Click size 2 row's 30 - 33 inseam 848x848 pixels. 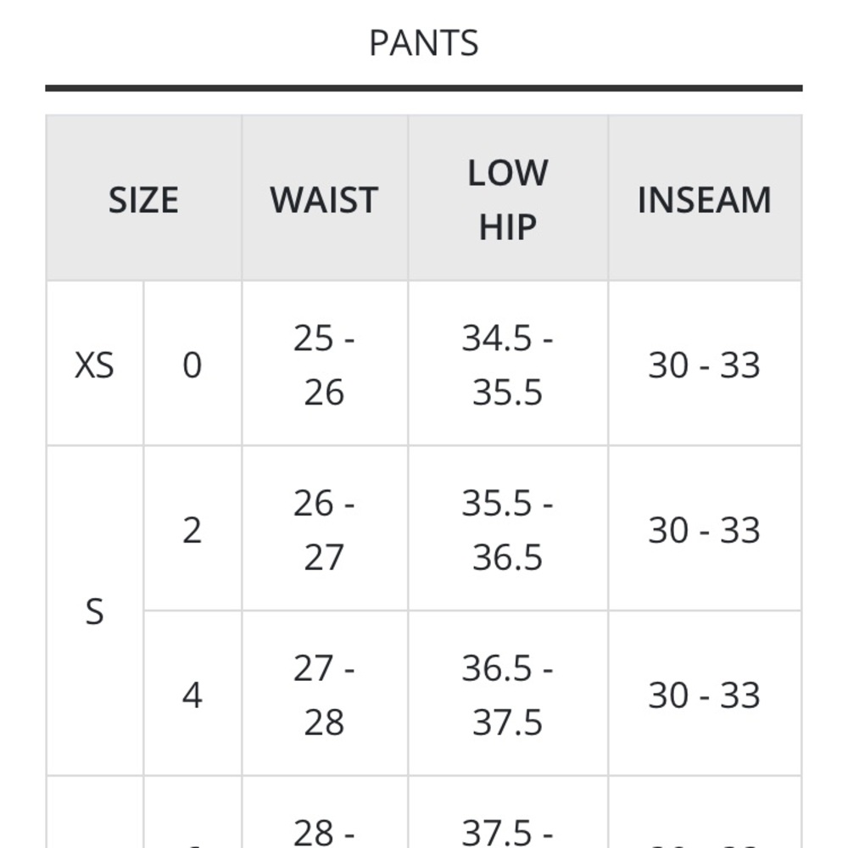[705, 528]
